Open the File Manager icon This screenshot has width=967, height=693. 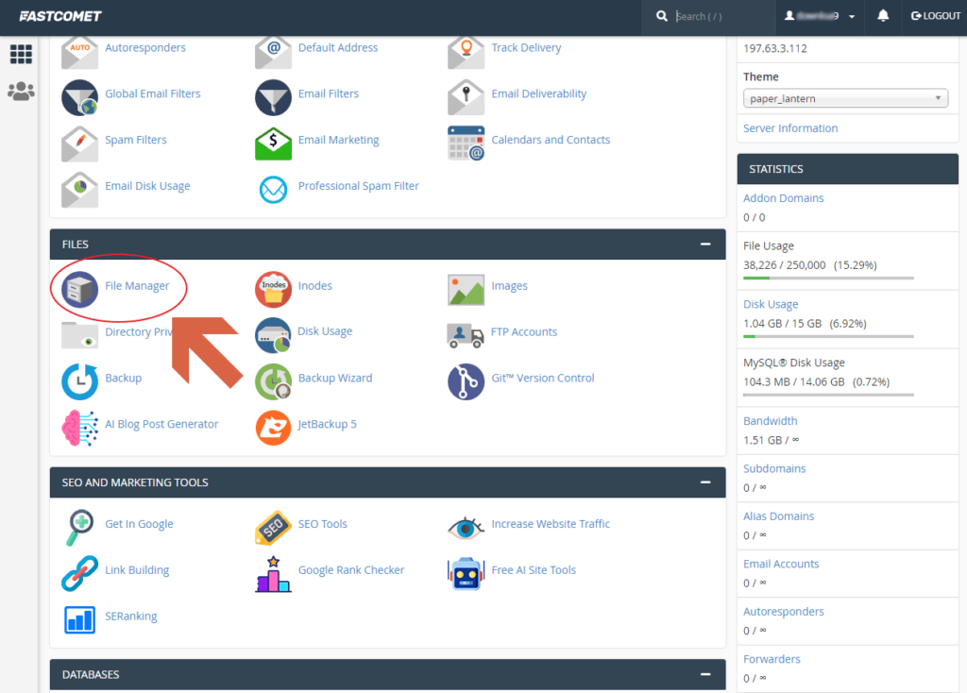(x=79, y=289)
